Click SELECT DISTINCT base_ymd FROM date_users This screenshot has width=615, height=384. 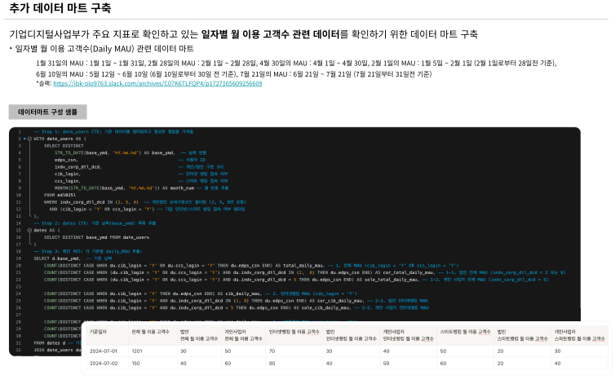coord(96,237)
